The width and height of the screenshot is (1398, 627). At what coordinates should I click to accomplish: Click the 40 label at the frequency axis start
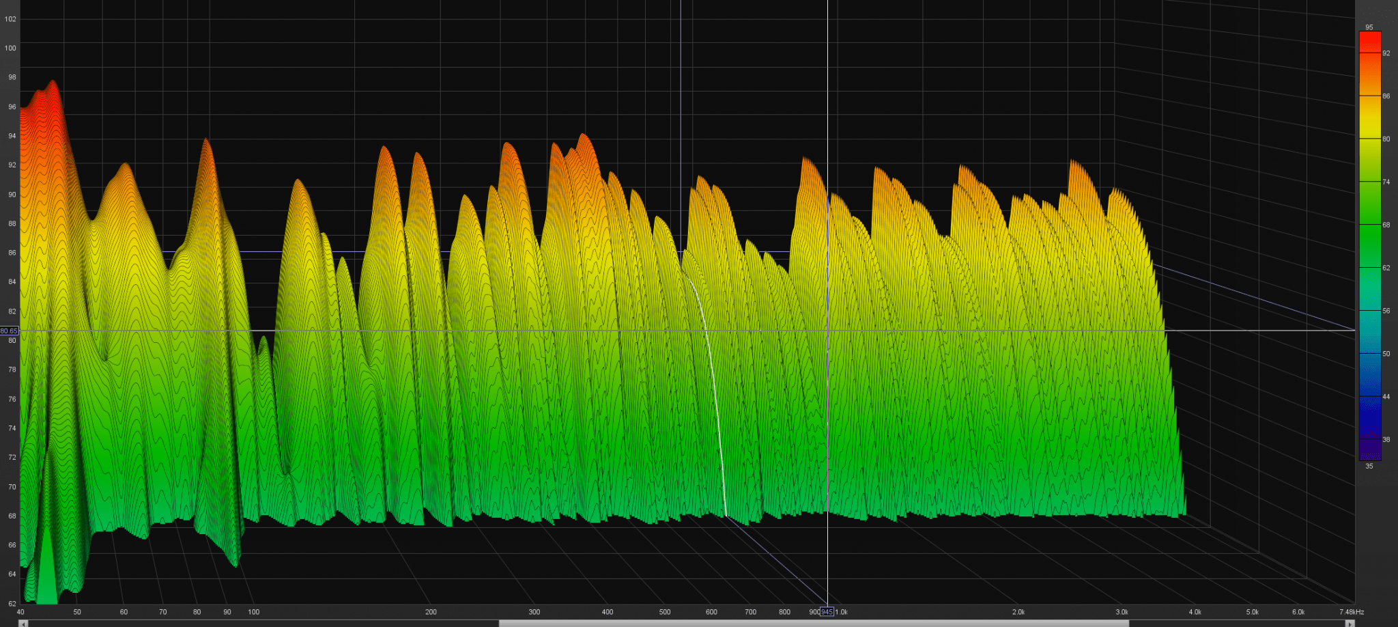click(x=20, y=612)
